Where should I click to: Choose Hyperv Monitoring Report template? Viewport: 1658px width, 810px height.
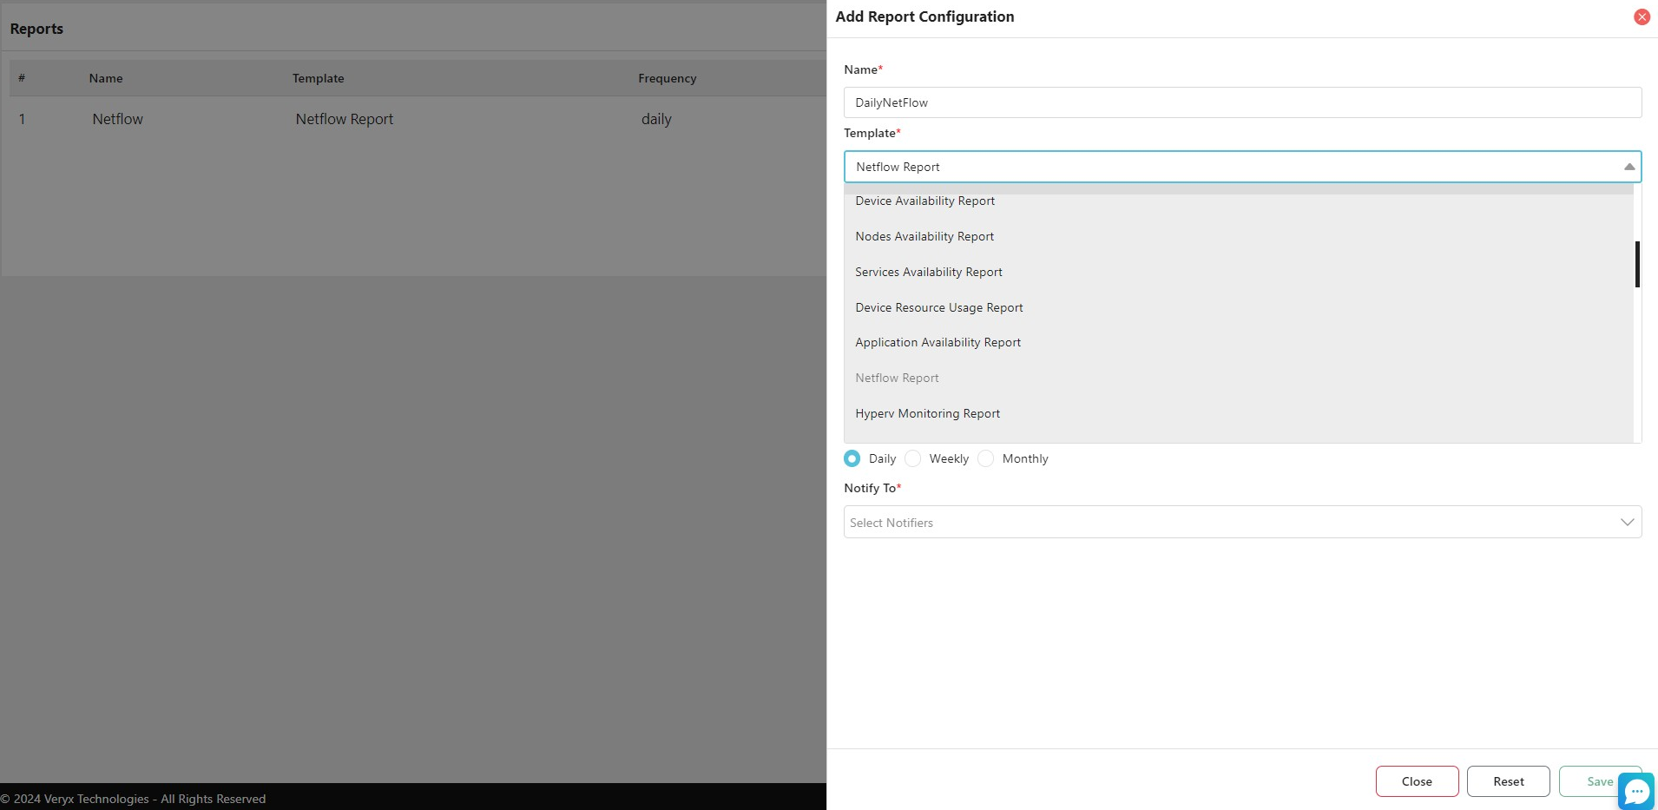[927, 414]
